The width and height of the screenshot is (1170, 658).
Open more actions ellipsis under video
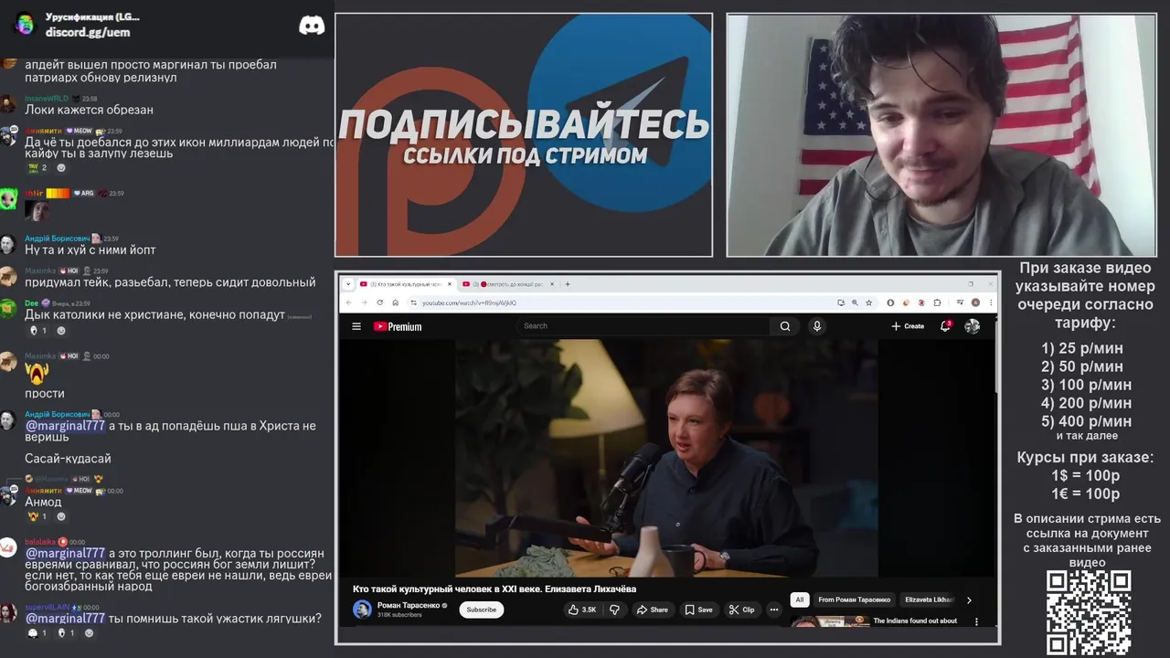click(774, 610)
